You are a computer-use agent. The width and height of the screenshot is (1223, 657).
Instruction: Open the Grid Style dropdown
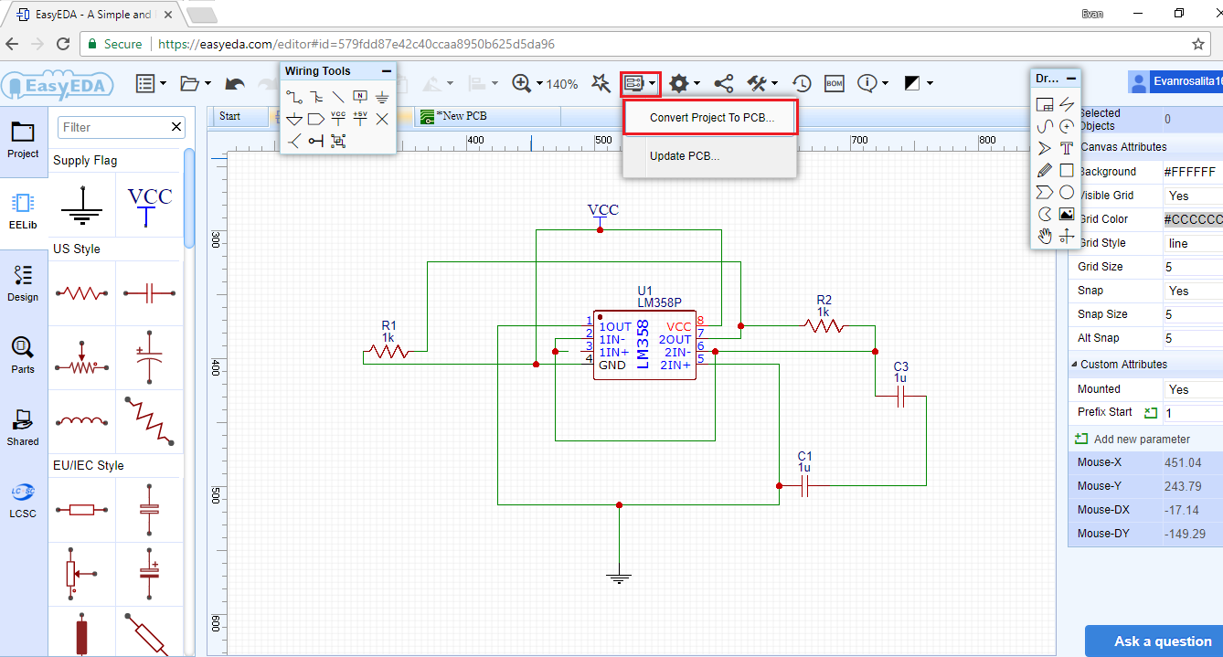click(x=1193, y=243)
